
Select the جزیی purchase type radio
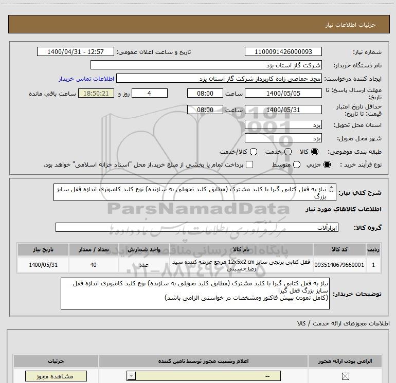327,165
